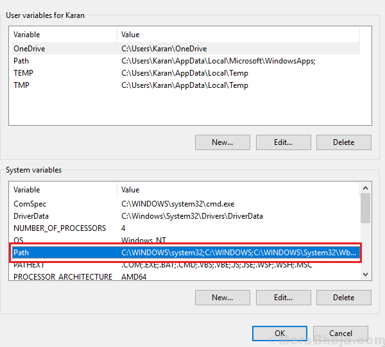Click .COM;.EXE;.BAT value of PATHEXT
The width and height of the screenshot is (385, 347).
point(217,266)
